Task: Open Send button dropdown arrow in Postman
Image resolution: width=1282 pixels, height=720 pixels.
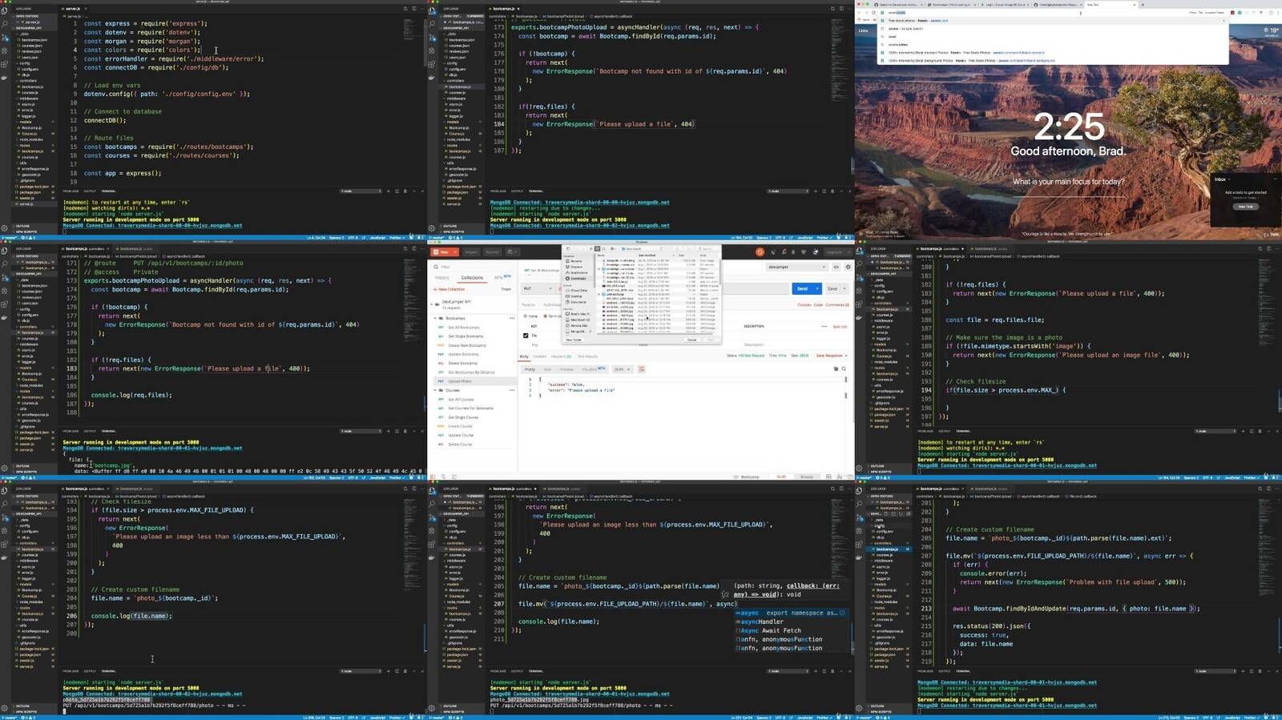Action: (x=816, y=288)
